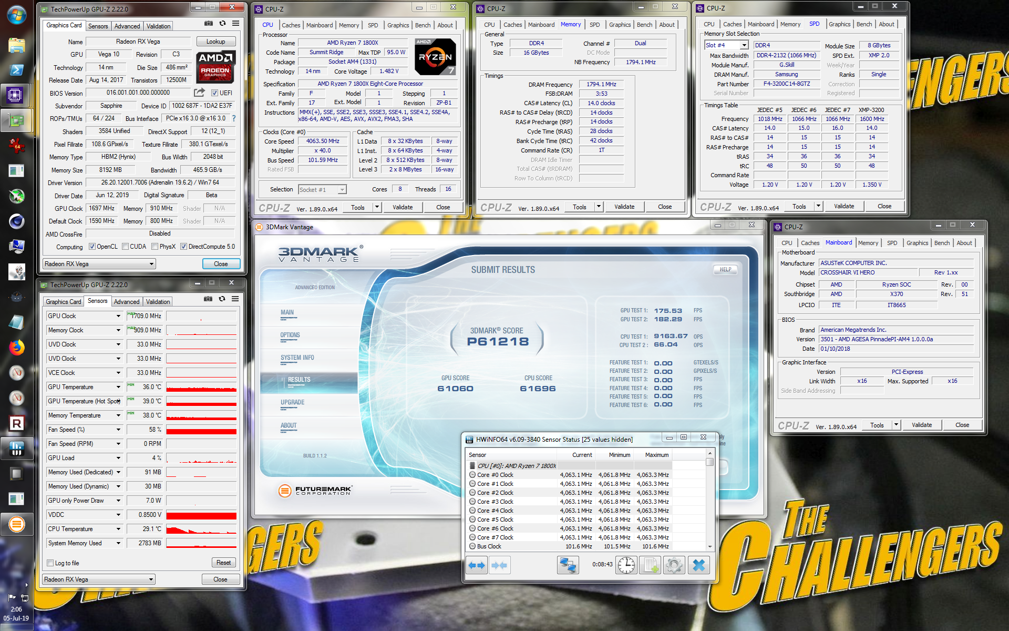Open the hamburger menu in GPU-Z Sensors window
1009x631 pixels.
(x=235, y=299)
